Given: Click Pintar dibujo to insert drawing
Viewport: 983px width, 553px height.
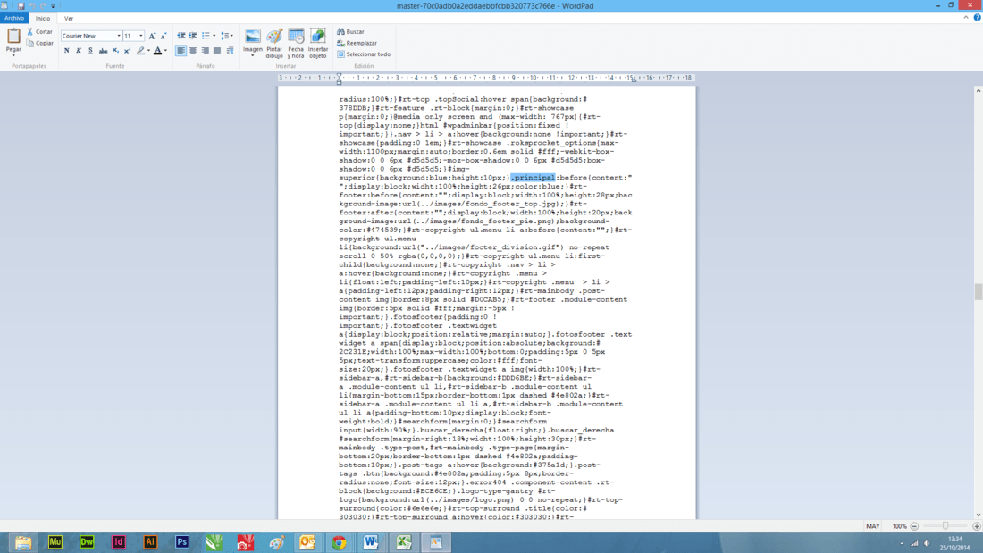Looking at the screenshot, I should click(x=274, y=43).
